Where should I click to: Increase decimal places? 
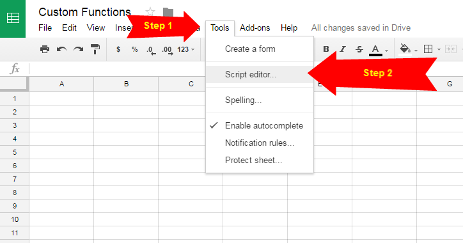[168, 50]
